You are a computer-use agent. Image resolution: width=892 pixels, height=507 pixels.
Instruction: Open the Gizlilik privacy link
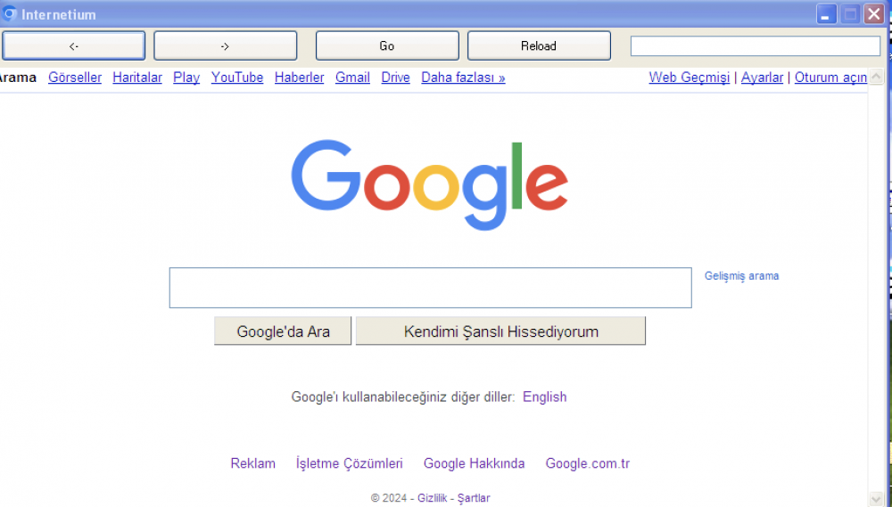tap(433, 498)
